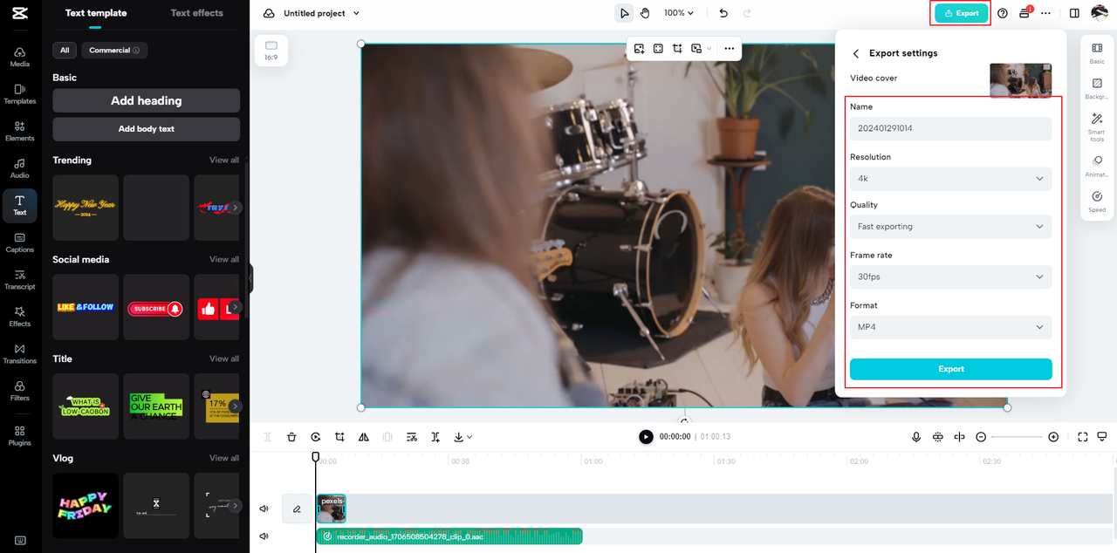Click the export Name input field

tap(950, 128)
